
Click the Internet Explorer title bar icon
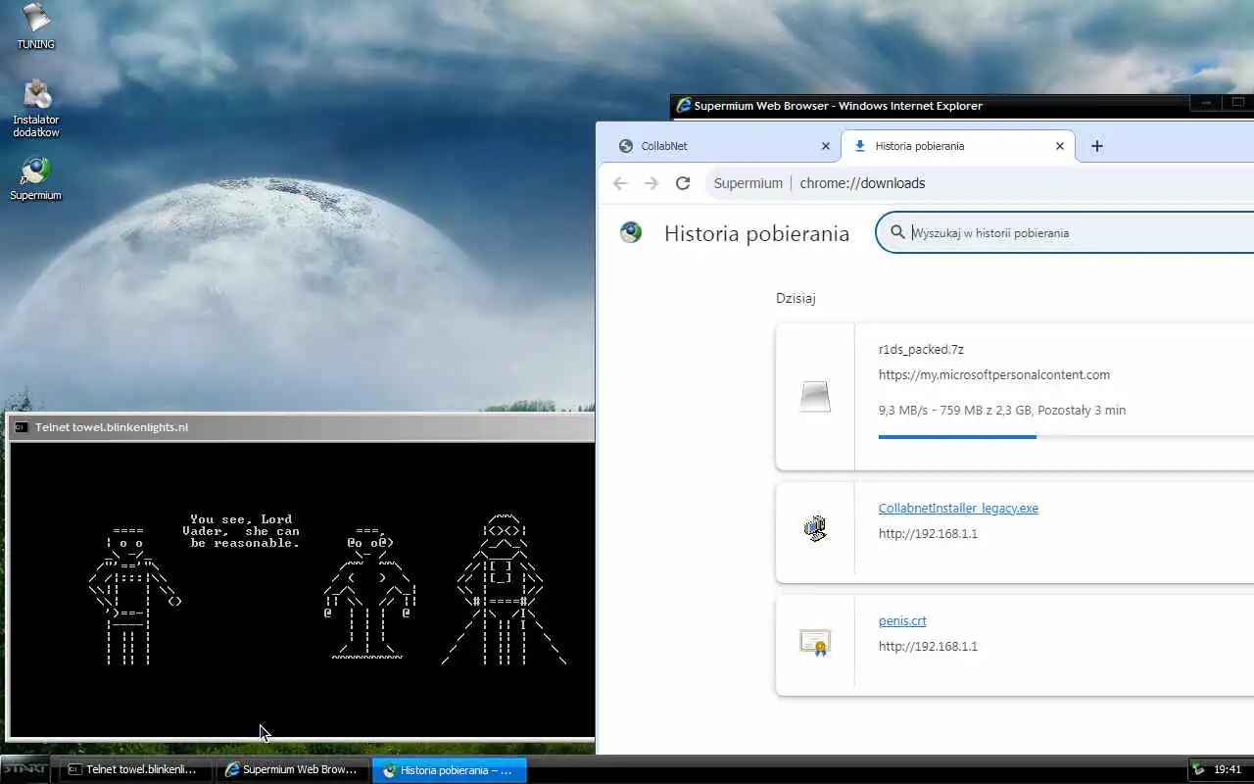684,106
